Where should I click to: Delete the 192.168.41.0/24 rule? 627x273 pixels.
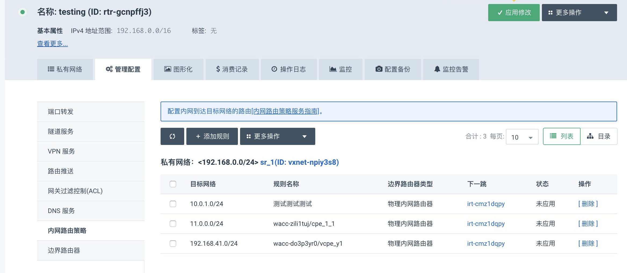pyautogui.click(x=588, y=244)
